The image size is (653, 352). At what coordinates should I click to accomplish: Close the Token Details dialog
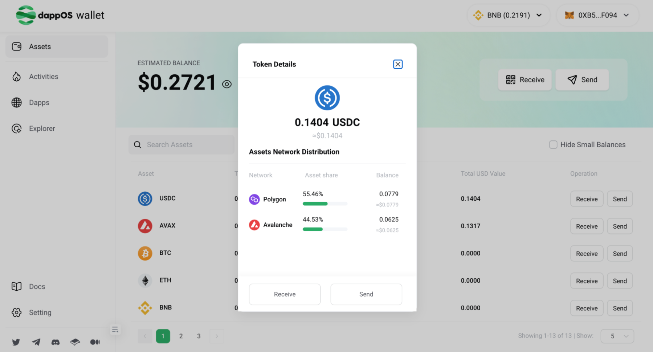[398, 64]
